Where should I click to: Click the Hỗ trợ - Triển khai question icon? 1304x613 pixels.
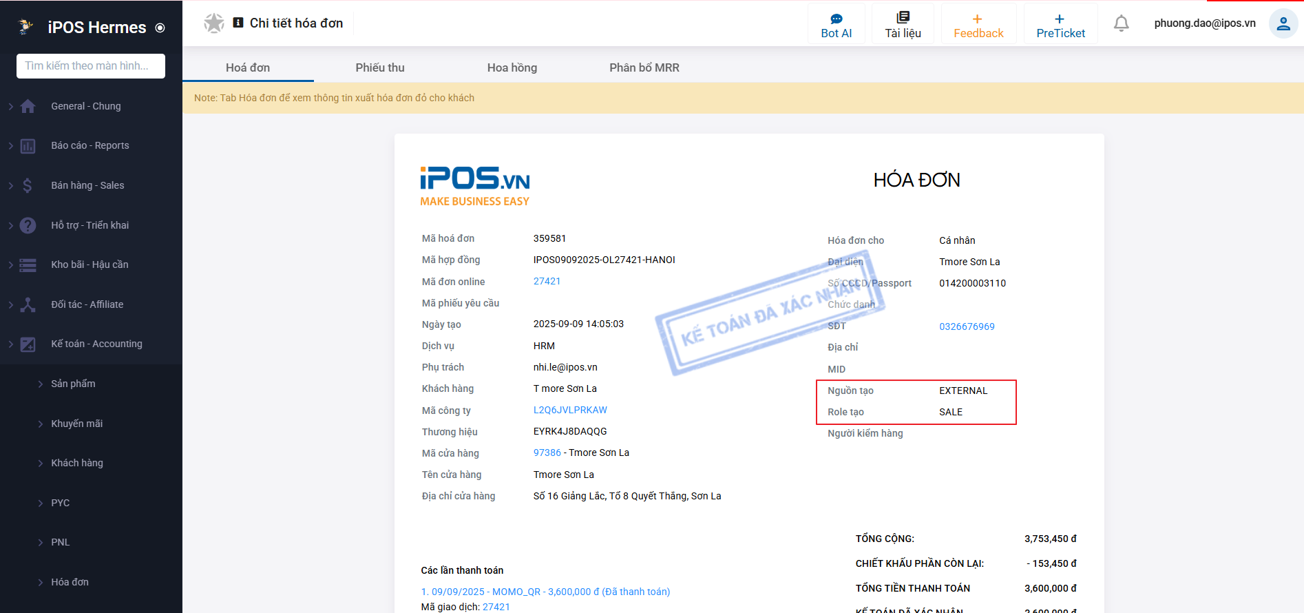pos(28,225)
